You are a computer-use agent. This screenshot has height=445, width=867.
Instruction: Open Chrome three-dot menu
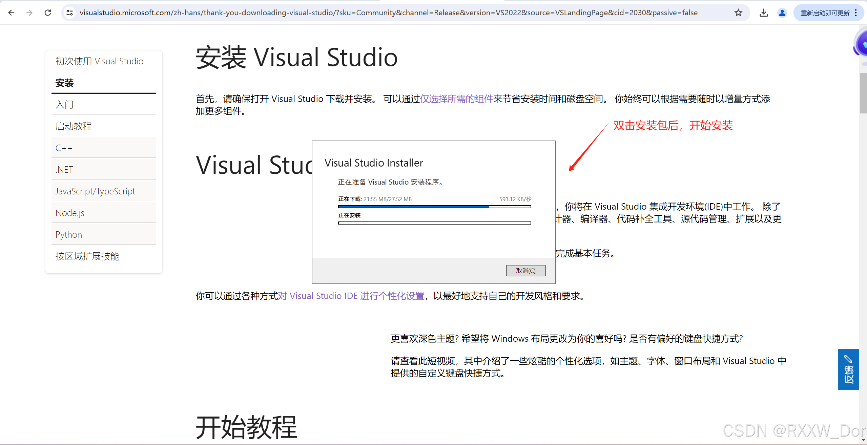point(856,13)
